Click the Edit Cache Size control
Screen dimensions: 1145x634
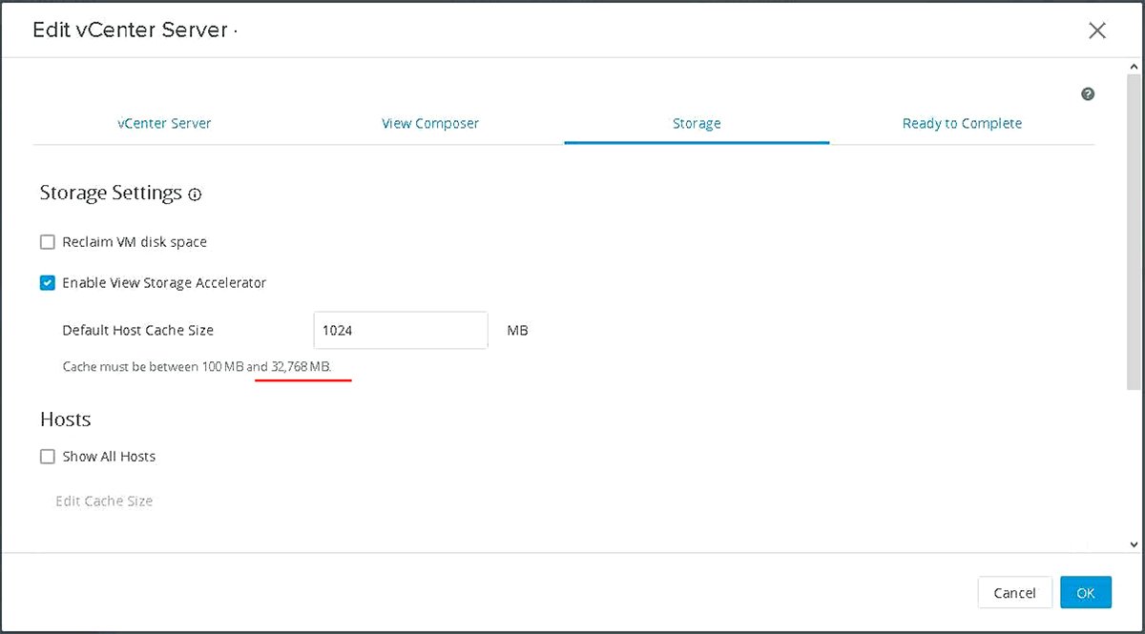(x=103, y=501)
